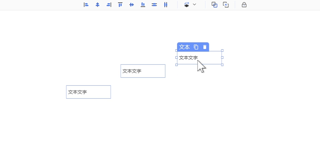Click the top-right resize handle
Screen dimensions: 320x160
[222, 51]
